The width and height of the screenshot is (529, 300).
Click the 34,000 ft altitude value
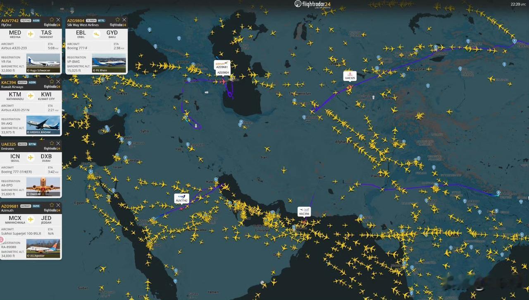pos(8,256)
